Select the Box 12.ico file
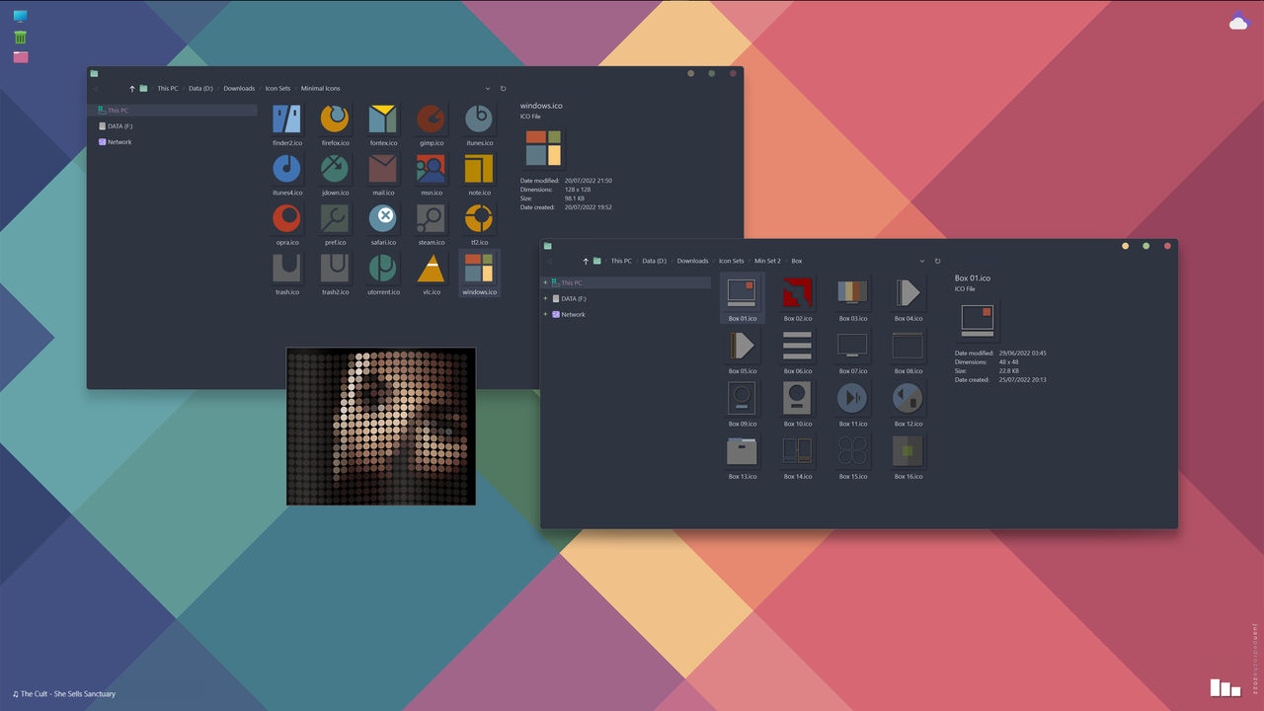 [908, 403]
